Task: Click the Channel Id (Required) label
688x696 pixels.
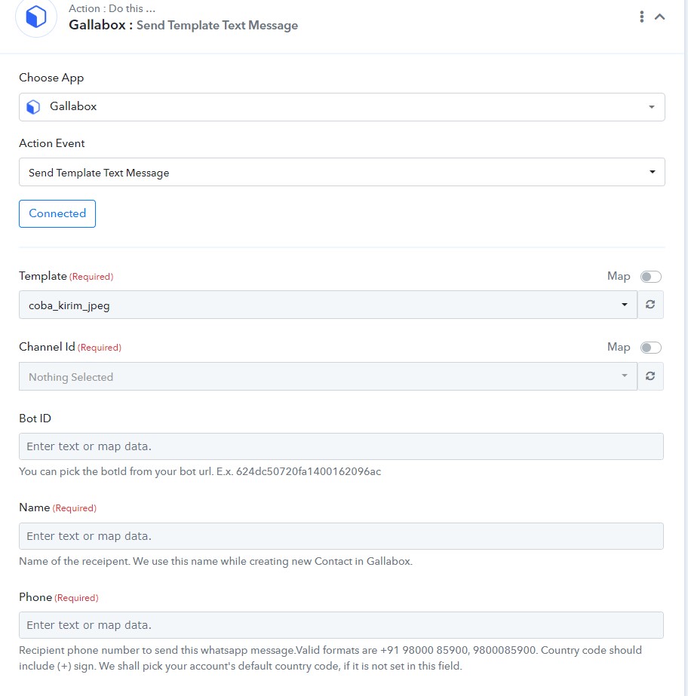Action: 70,347
